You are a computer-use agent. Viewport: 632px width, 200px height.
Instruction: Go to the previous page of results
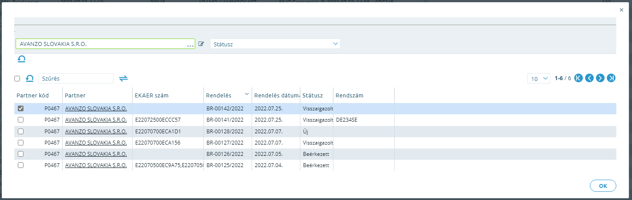pyautogui.click(x=589, y=78)
